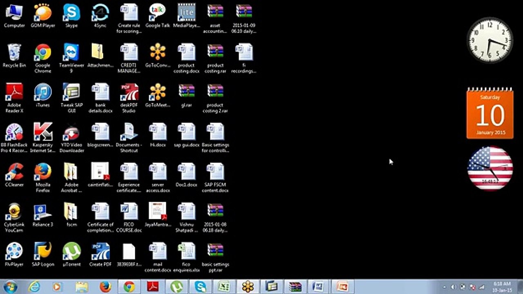Open the FlvPlayer desktop shortcut
523x294 pixels.
14,254
